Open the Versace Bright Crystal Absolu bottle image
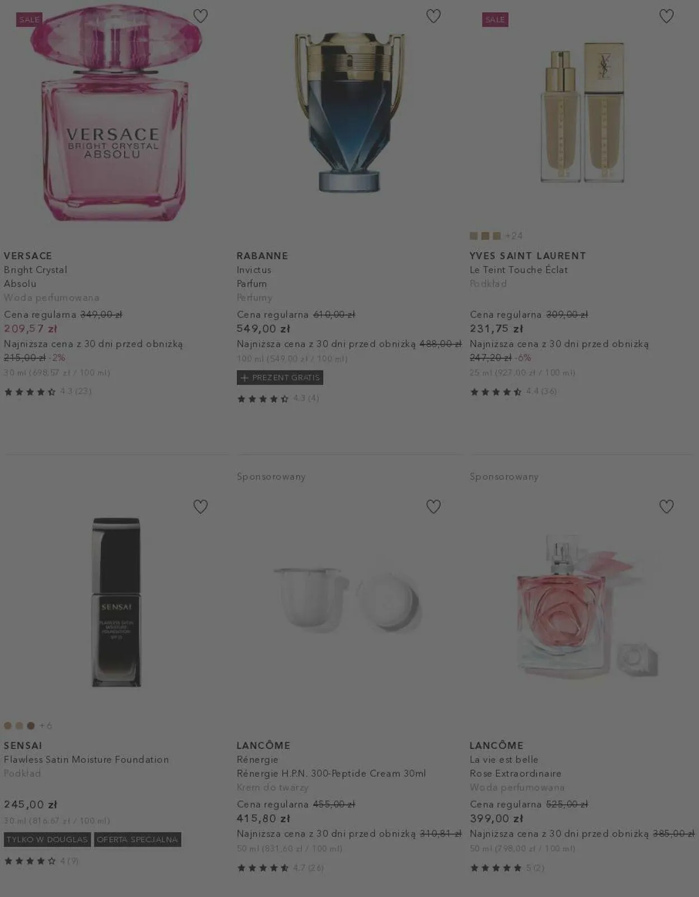The height and width of the screenshot is (897, 699). tap(116, 113)
